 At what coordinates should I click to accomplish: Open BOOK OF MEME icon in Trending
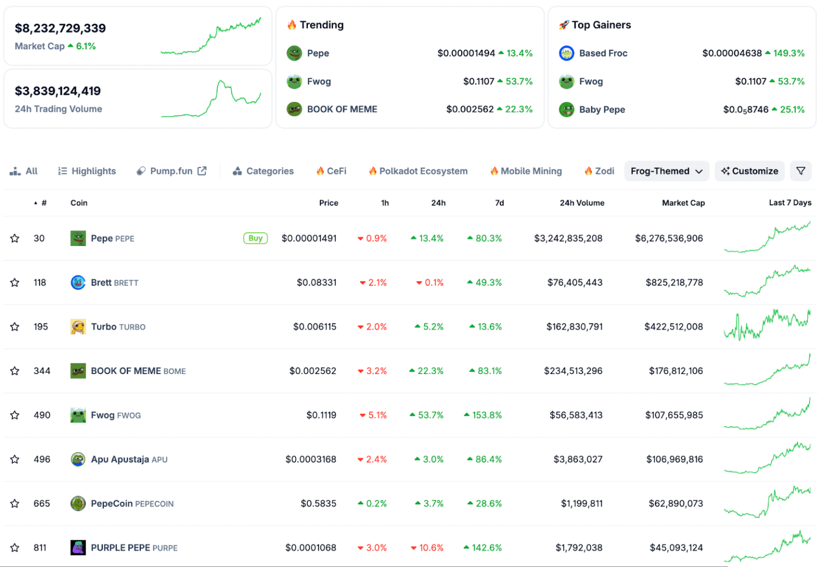294,109
